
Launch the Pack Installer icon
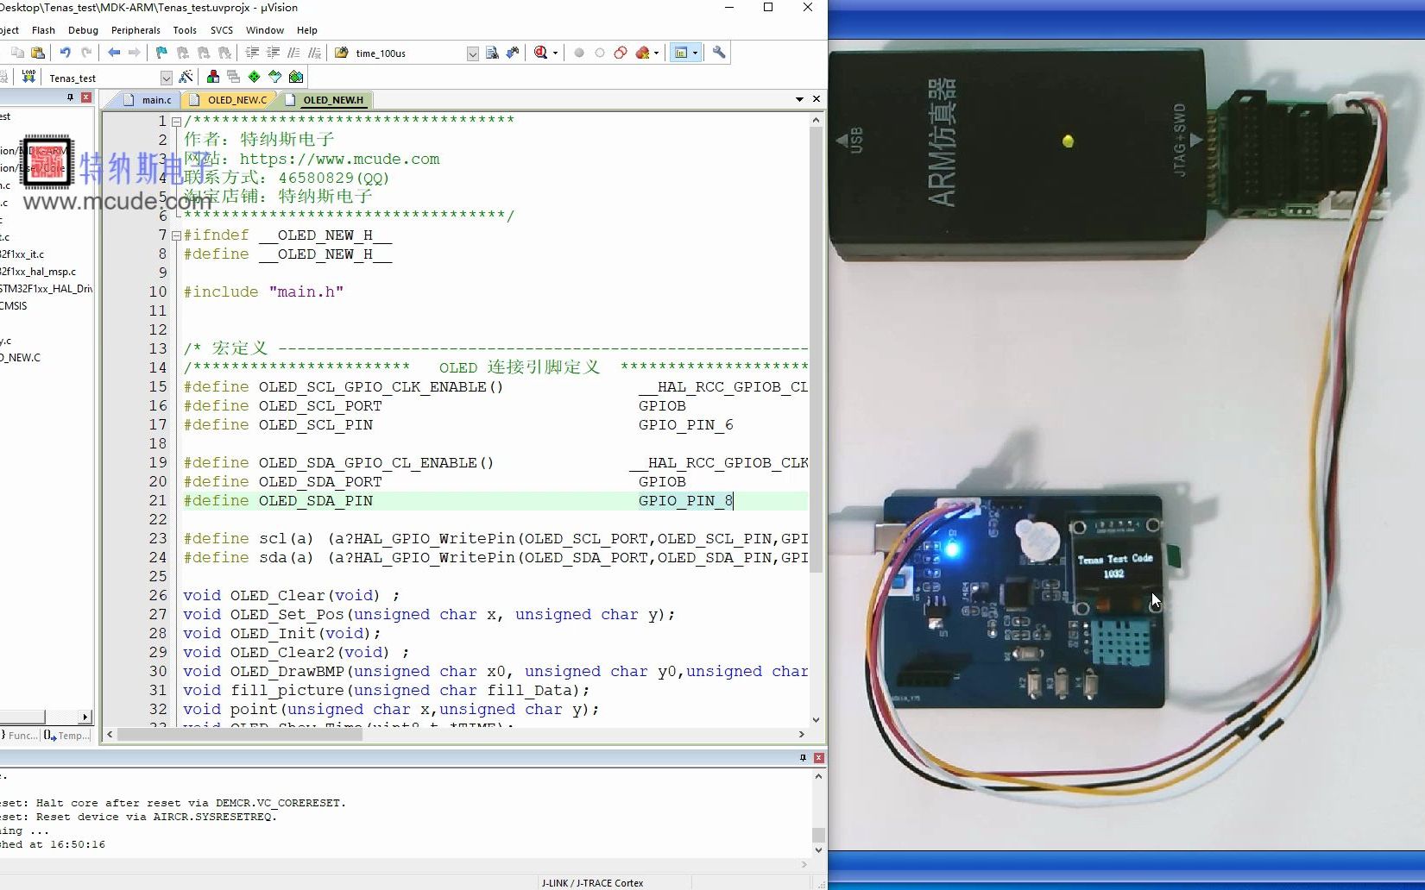296,77
